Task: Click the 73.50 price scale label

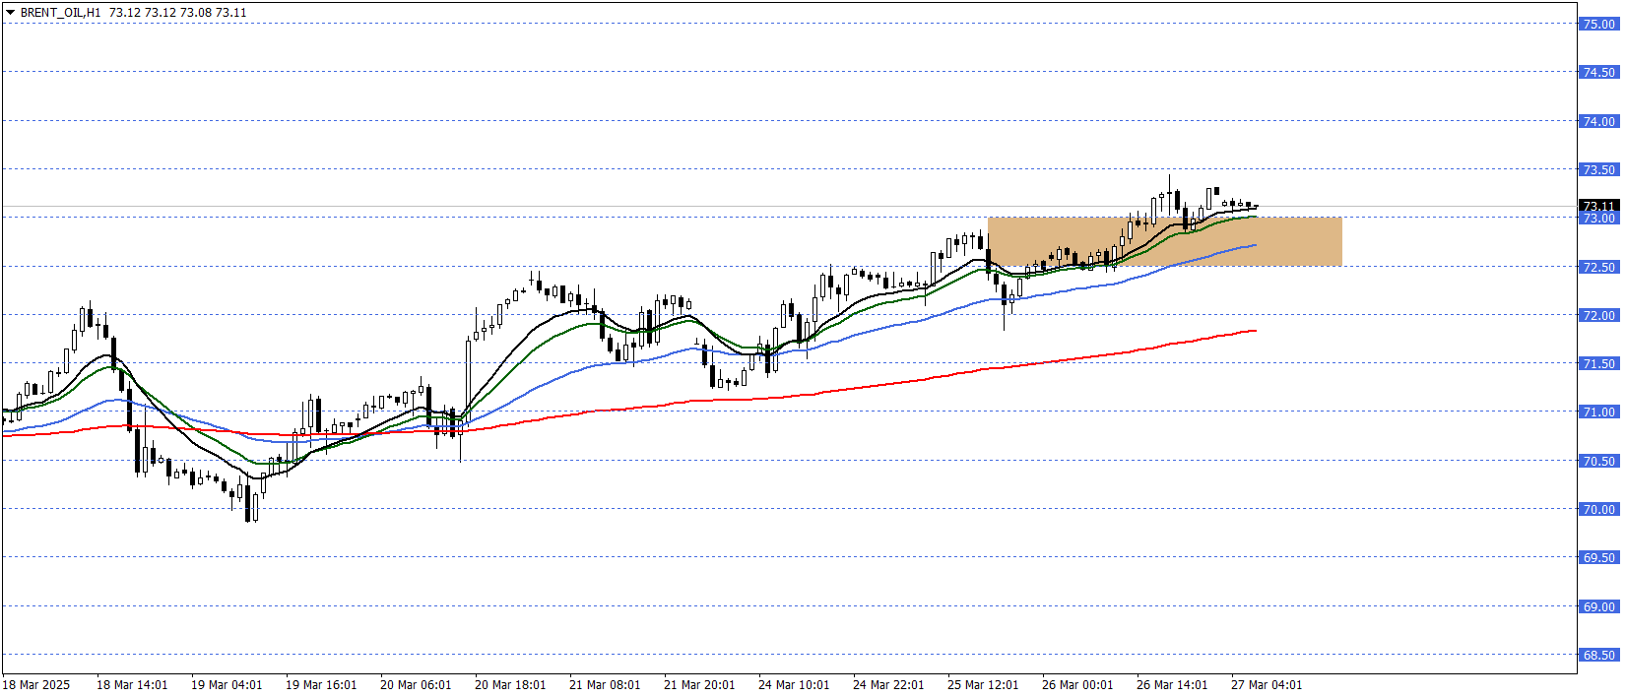Action: pos(1598,169)
